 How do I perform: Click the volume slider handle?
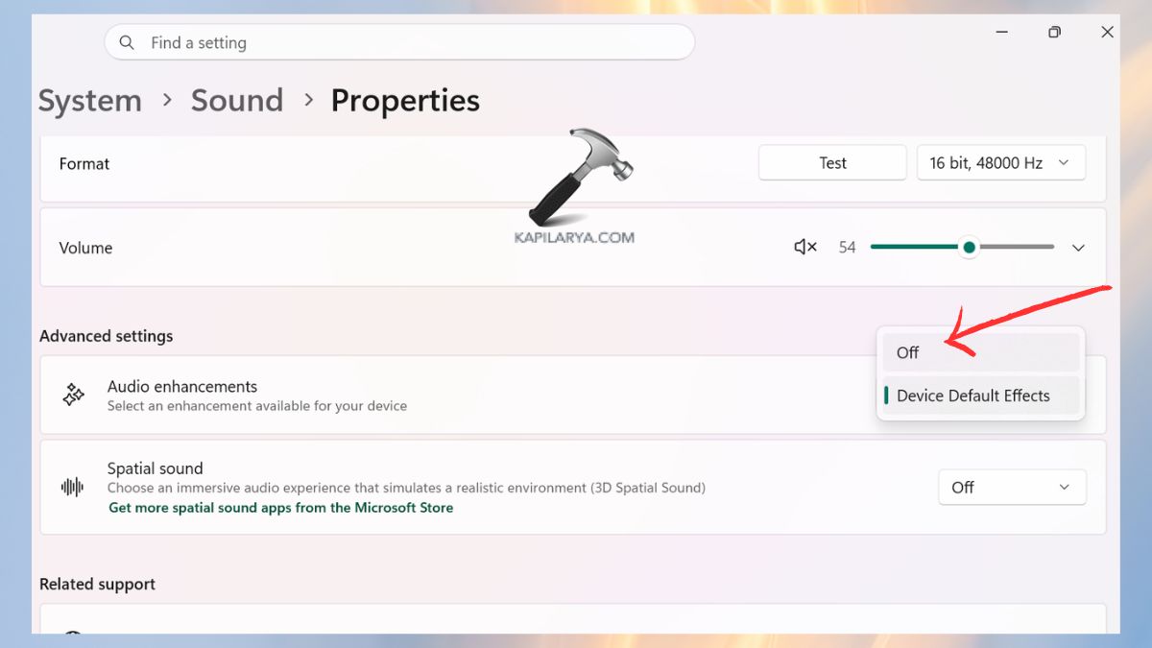tap(970, 248)
